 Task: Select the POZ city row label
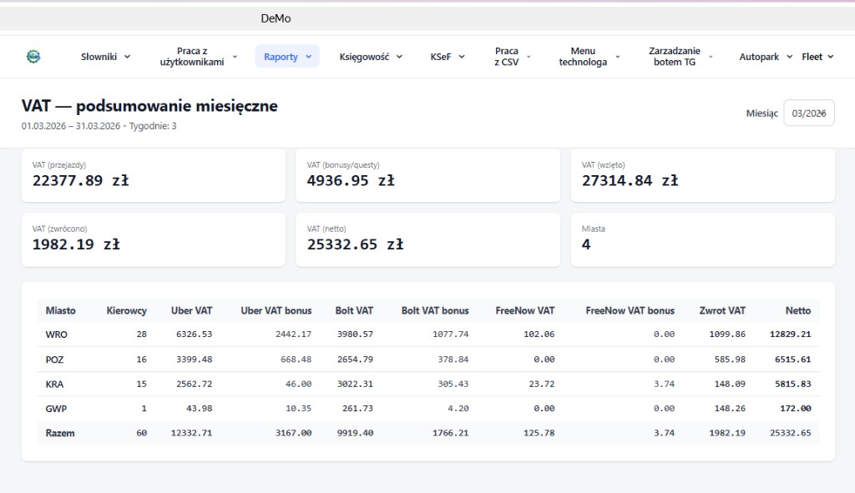click(54, 360)
